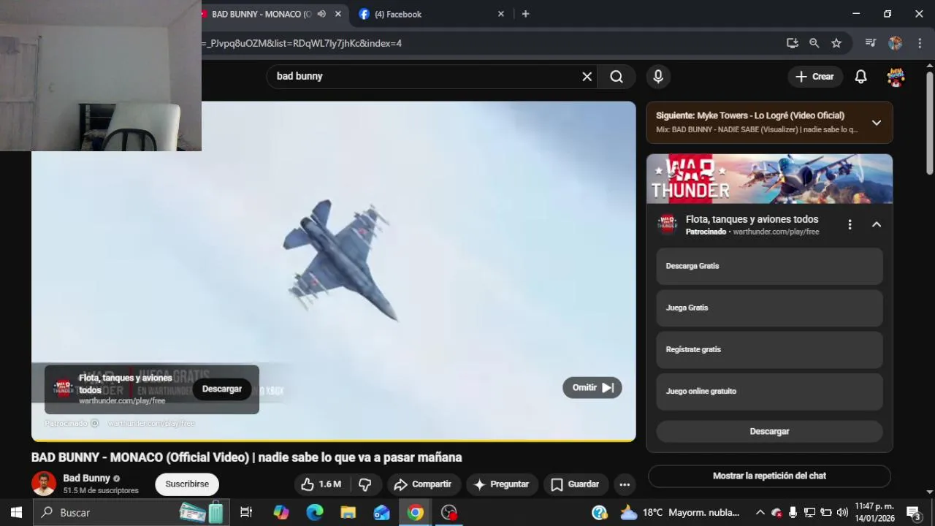Open Chrome media controls icon

point(871,43)
